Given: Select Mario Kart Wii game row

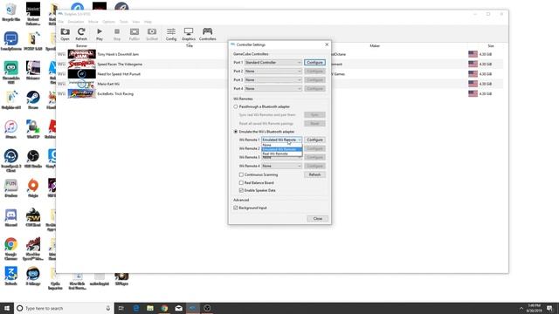Looking at the screenshot, I should (x=280, y=84).
